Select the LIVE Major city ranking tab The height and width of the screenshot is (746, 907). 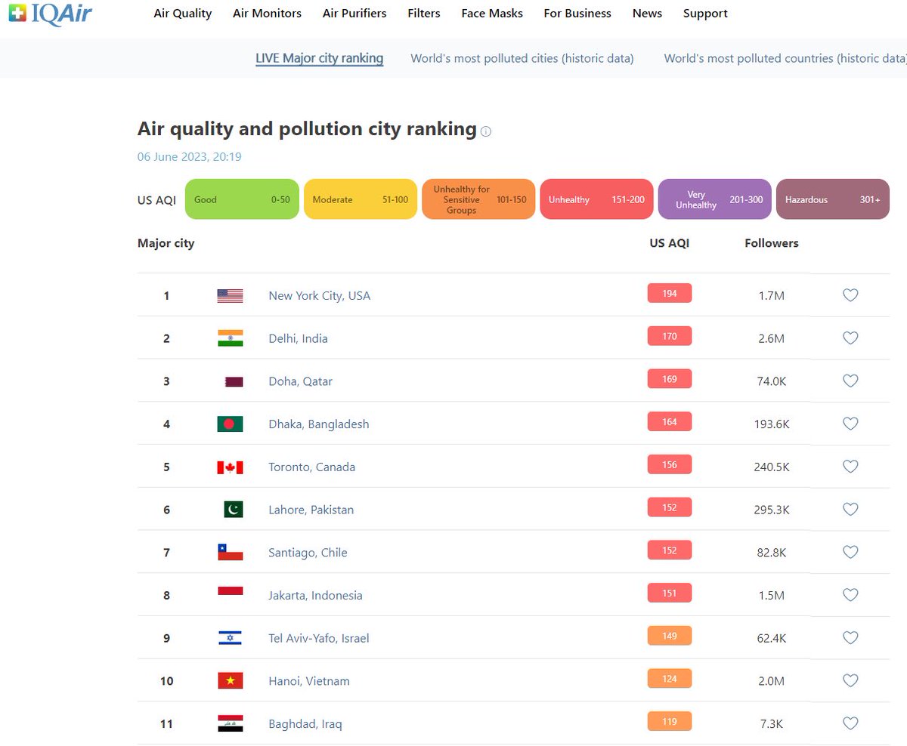click(319, 58)
